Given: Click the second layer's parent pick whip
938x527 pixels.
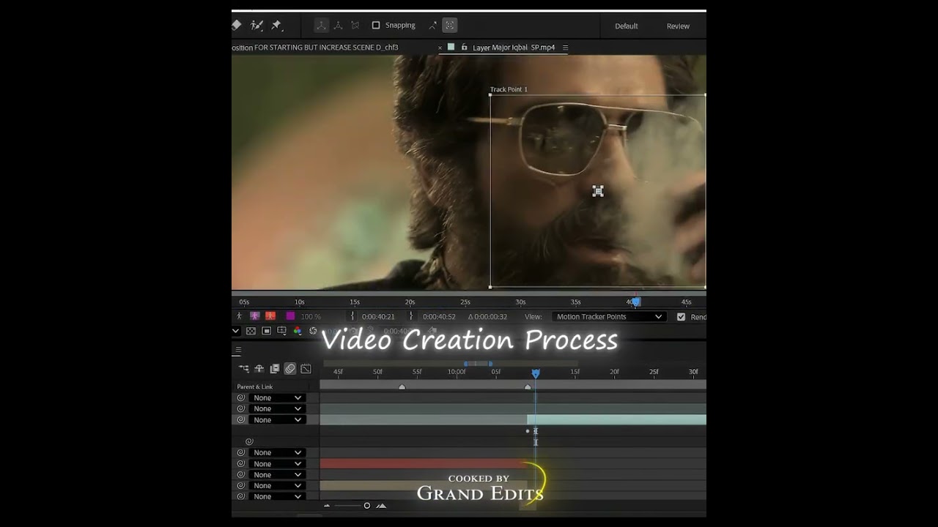Looking at the screenshot, I should (x=240, y=409).
